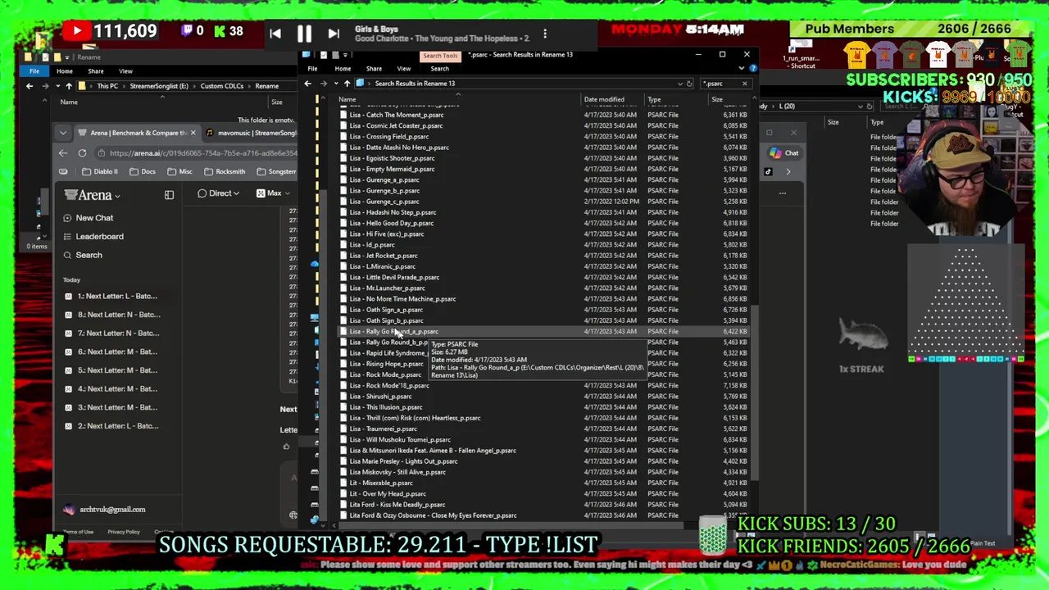Open File menu in the Rename Explorer window
This screenshot has height=590, width=1049.
(34, 71)
